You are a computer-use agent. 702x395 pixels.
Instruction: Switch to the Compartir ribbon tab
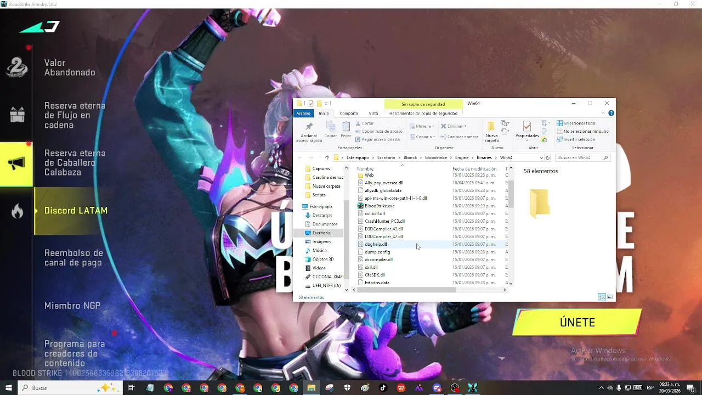349,114
